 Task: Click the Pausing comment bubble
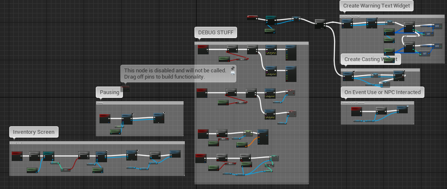click(110, 92)
